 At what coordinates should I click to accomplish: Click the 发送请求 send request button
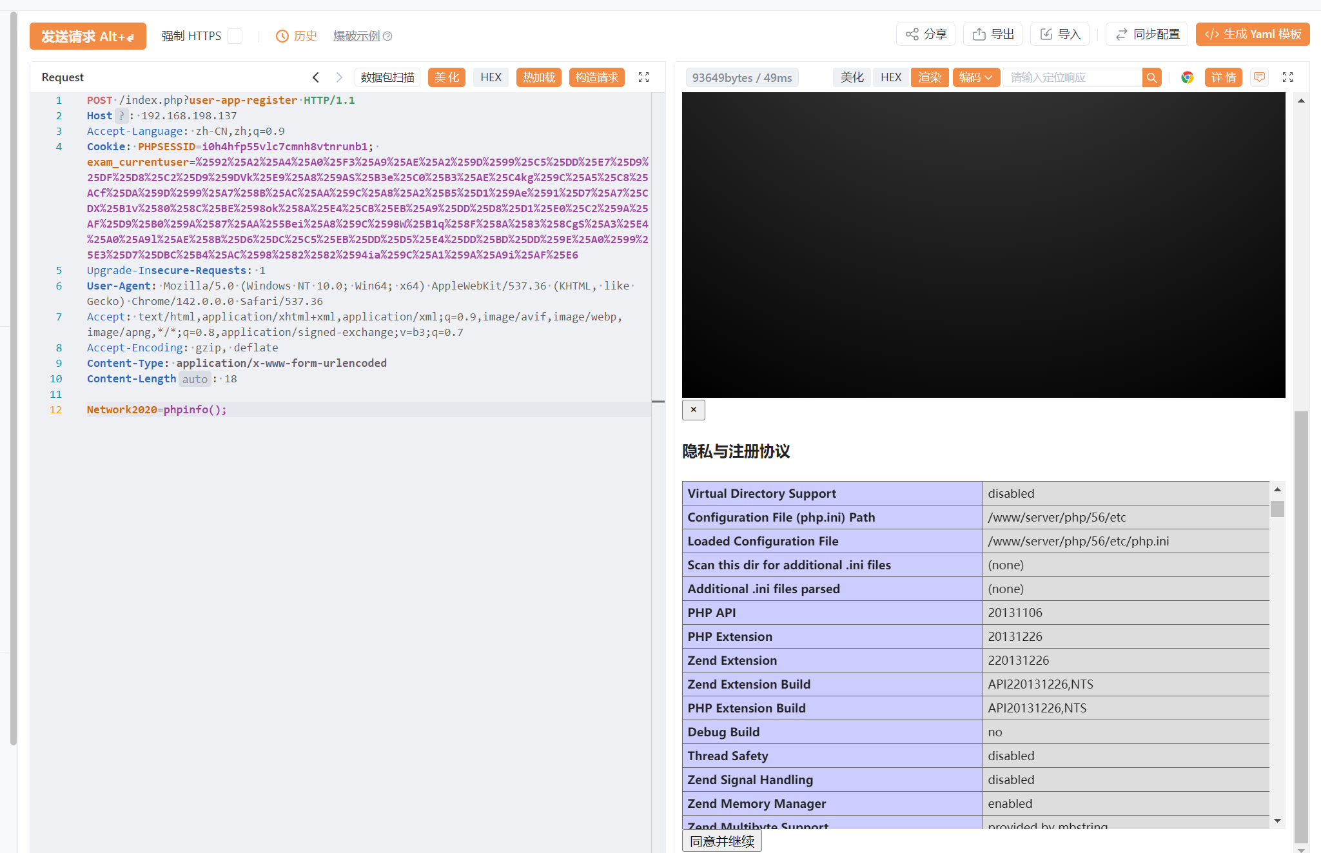coord(88,36)
